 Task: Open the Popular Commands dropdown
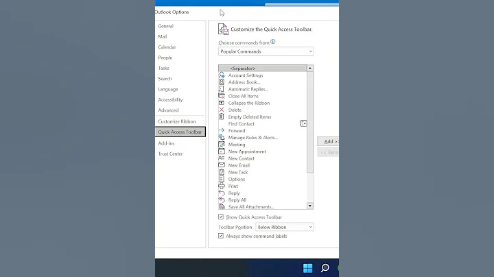[x=266, y=51]
